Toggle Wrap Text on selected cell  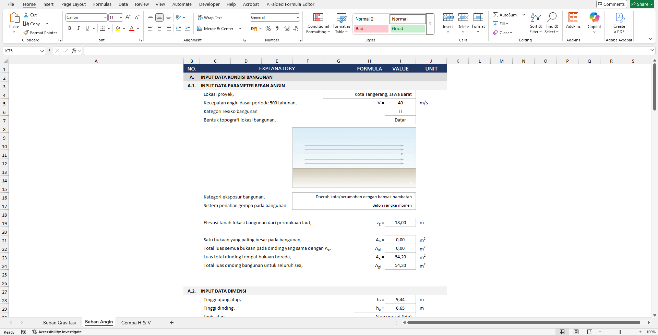(x=210, y=17)
